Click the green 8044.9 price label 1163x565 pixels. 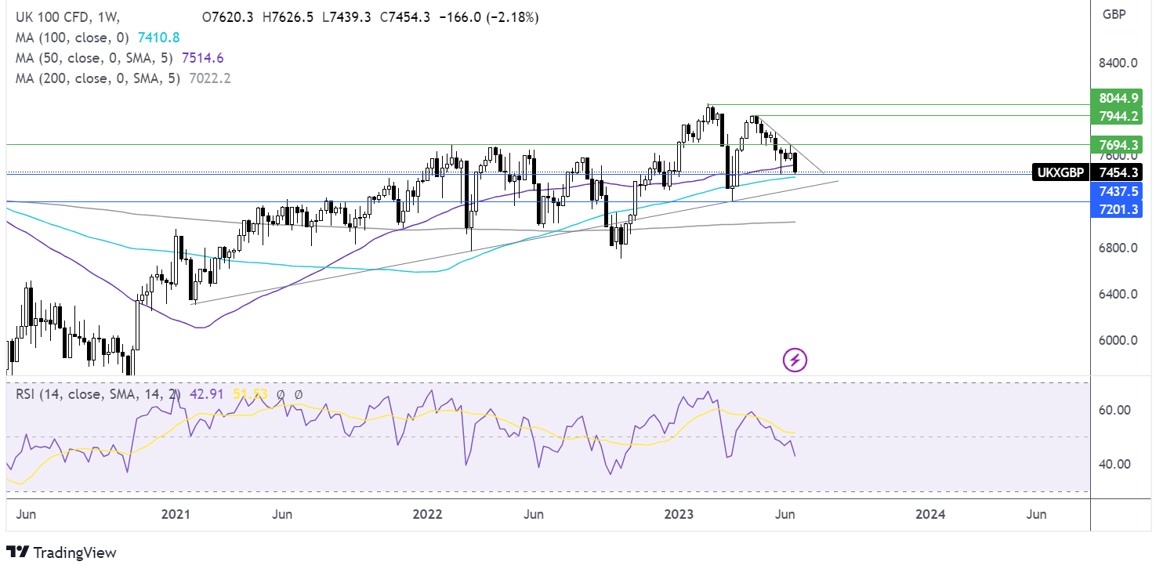pos(1115,99)
